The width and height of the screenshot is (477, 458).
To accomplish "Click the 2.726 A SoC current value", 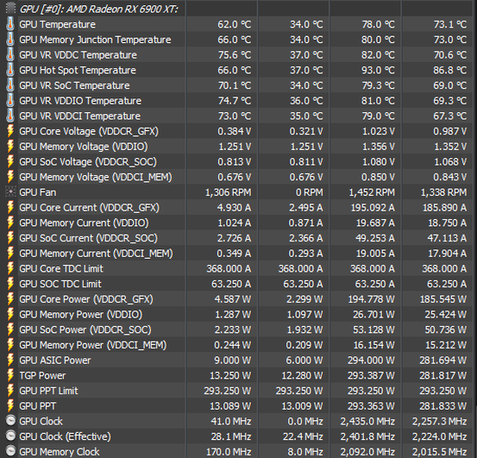I will tap(234, 238).
